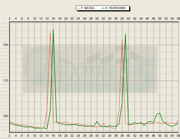The height and width of the screenshot is (139, 180).
Task: Click lap 50 on the top axis
Action: coord(160,19)
